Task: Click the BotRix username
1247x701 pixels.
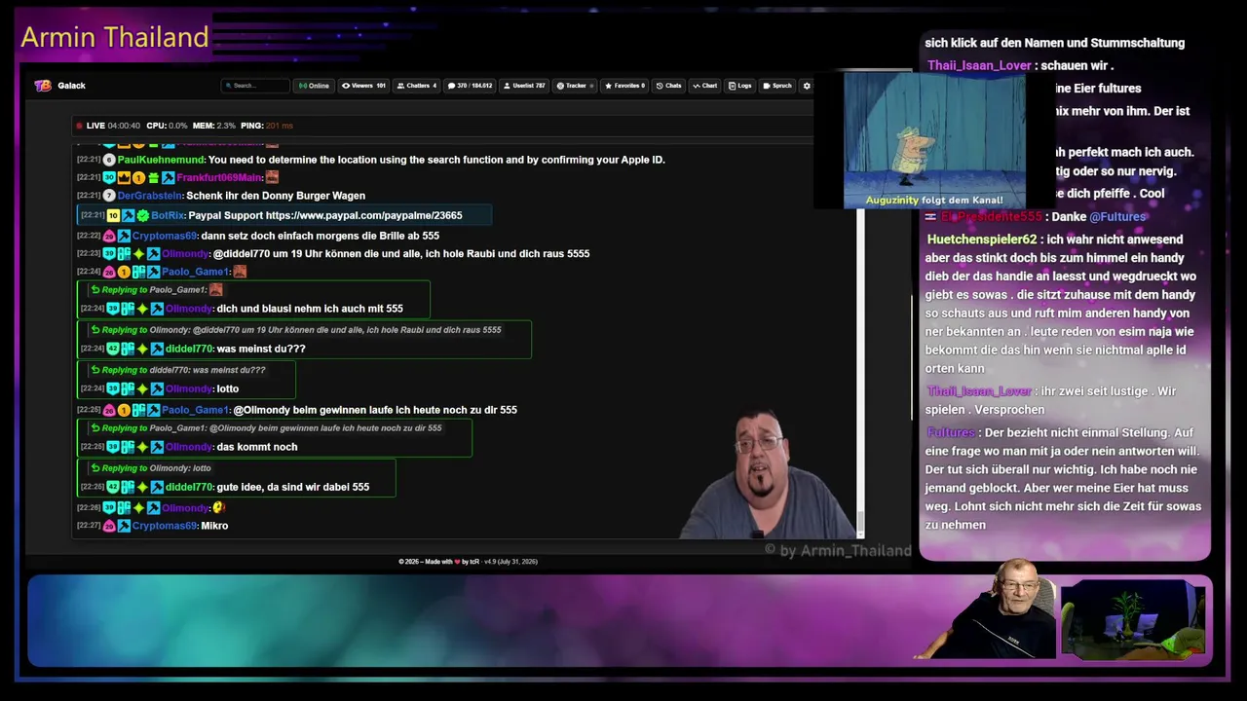Action: (167, 215)
